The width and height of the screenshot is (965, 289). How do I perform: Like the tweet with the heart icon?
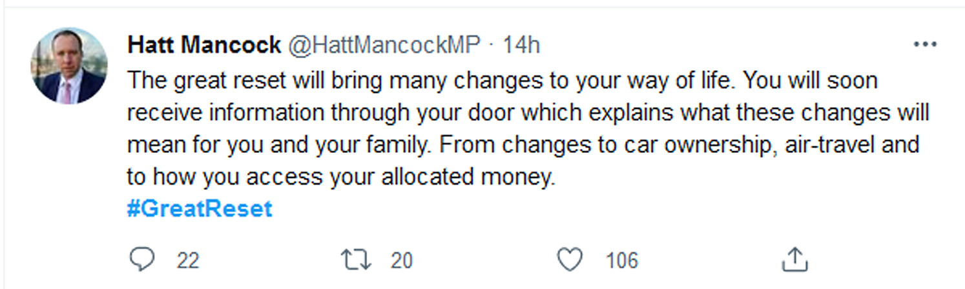[x=570, y=260]
